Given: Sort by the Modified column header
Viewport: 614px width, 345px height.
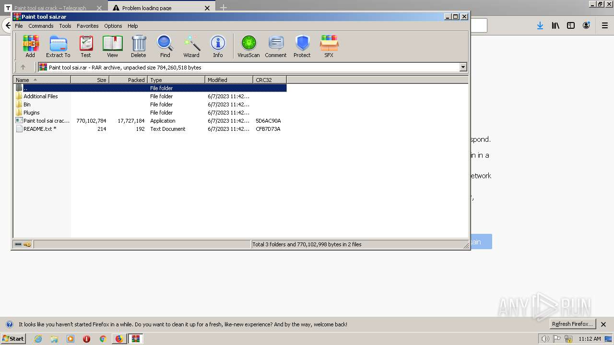Looking at the screenshot, I should point(229,80).
